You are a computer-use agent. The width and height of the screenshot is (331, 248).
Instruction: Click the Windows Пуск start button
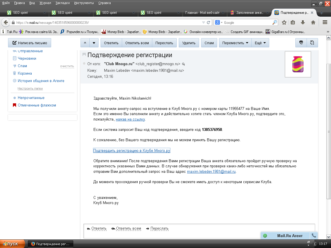12,244
